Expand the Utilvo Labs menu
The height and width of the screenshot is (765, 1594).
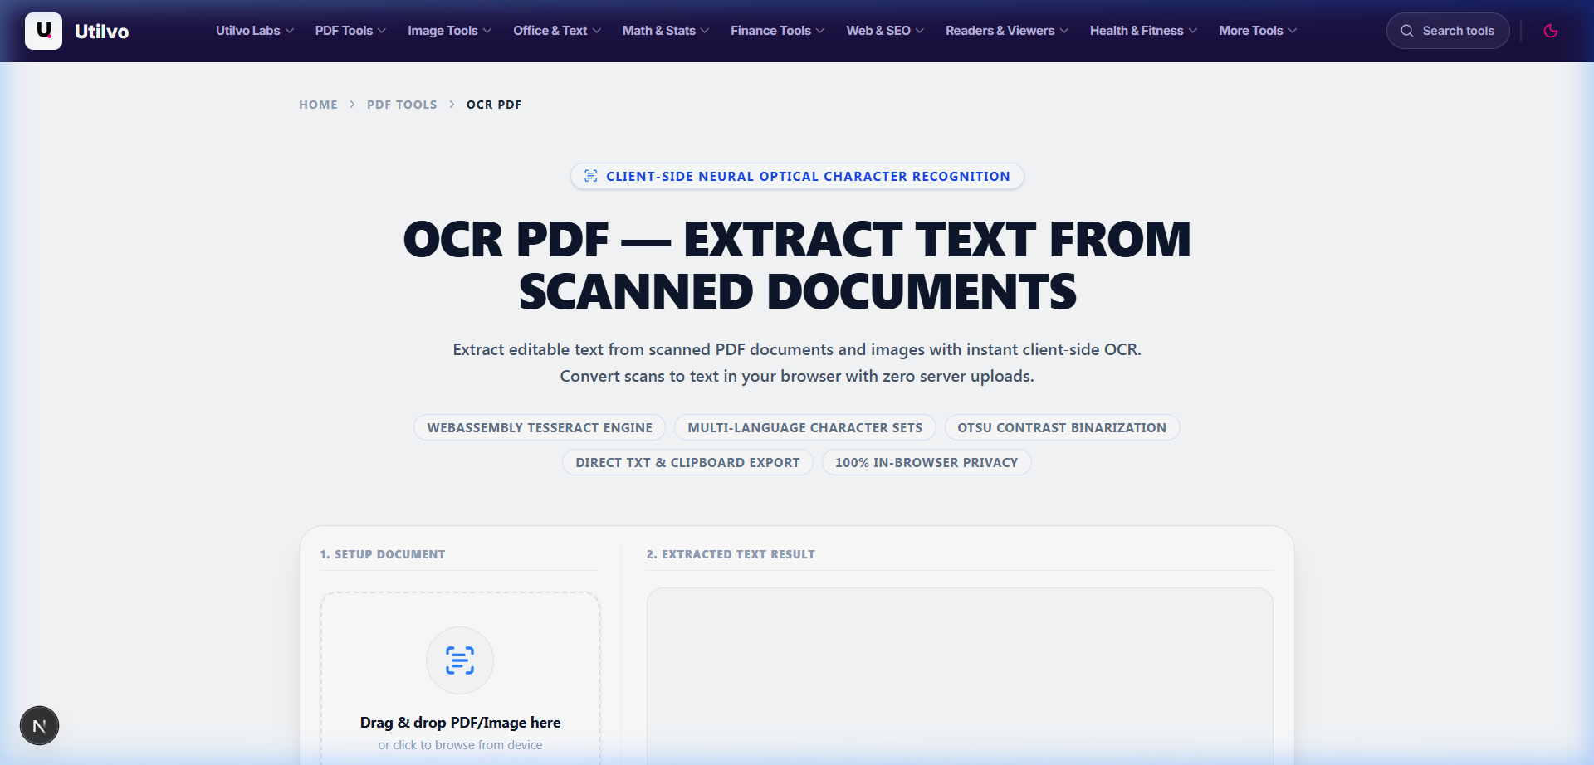255,31
